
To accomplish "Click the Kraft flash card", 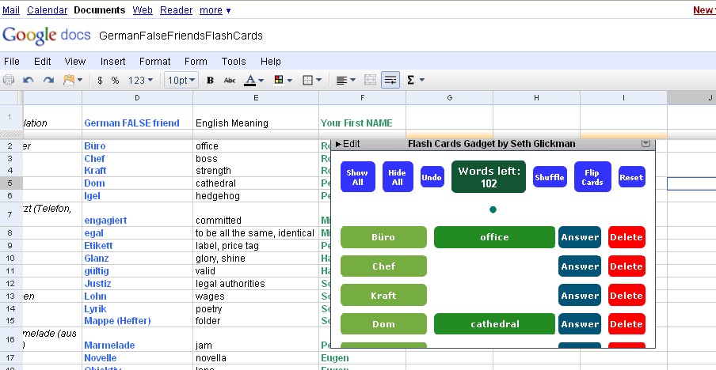I will pyautogui.click(x=383, y=295).
